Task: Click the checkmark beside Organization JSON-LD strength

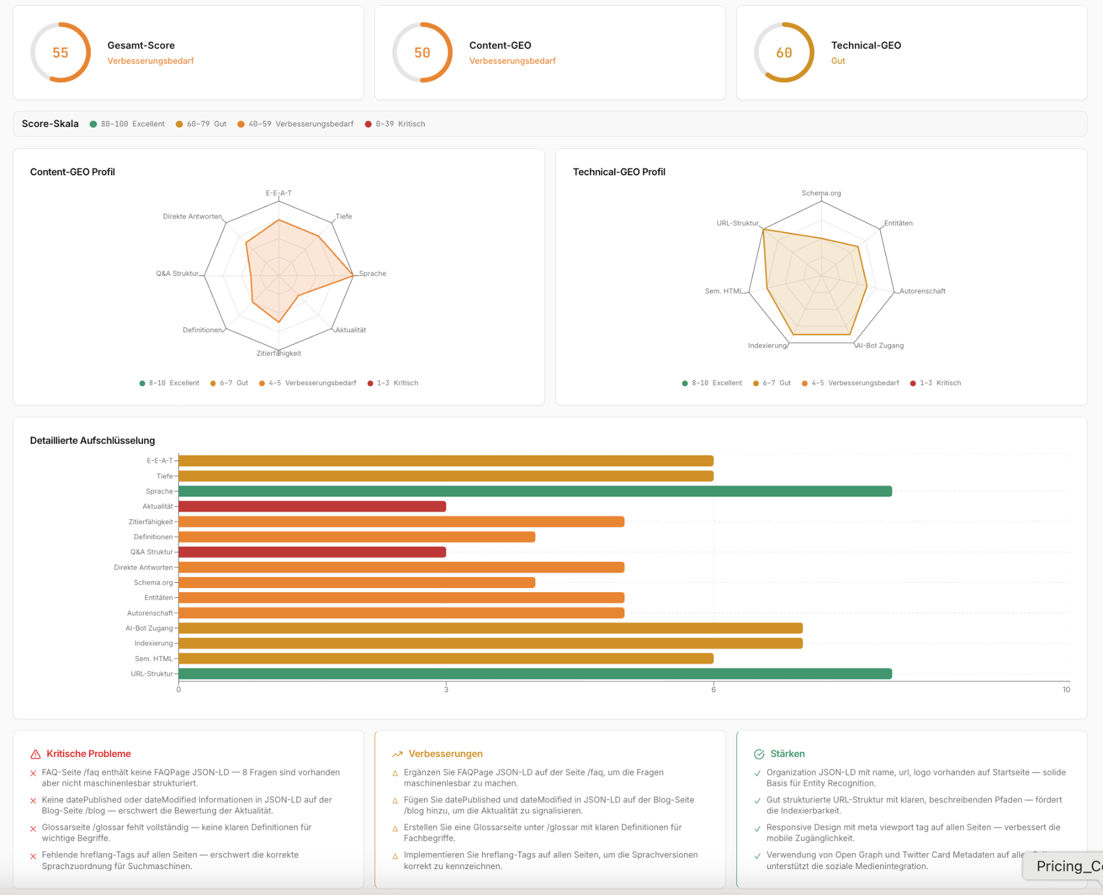Action: coord(758,774)
